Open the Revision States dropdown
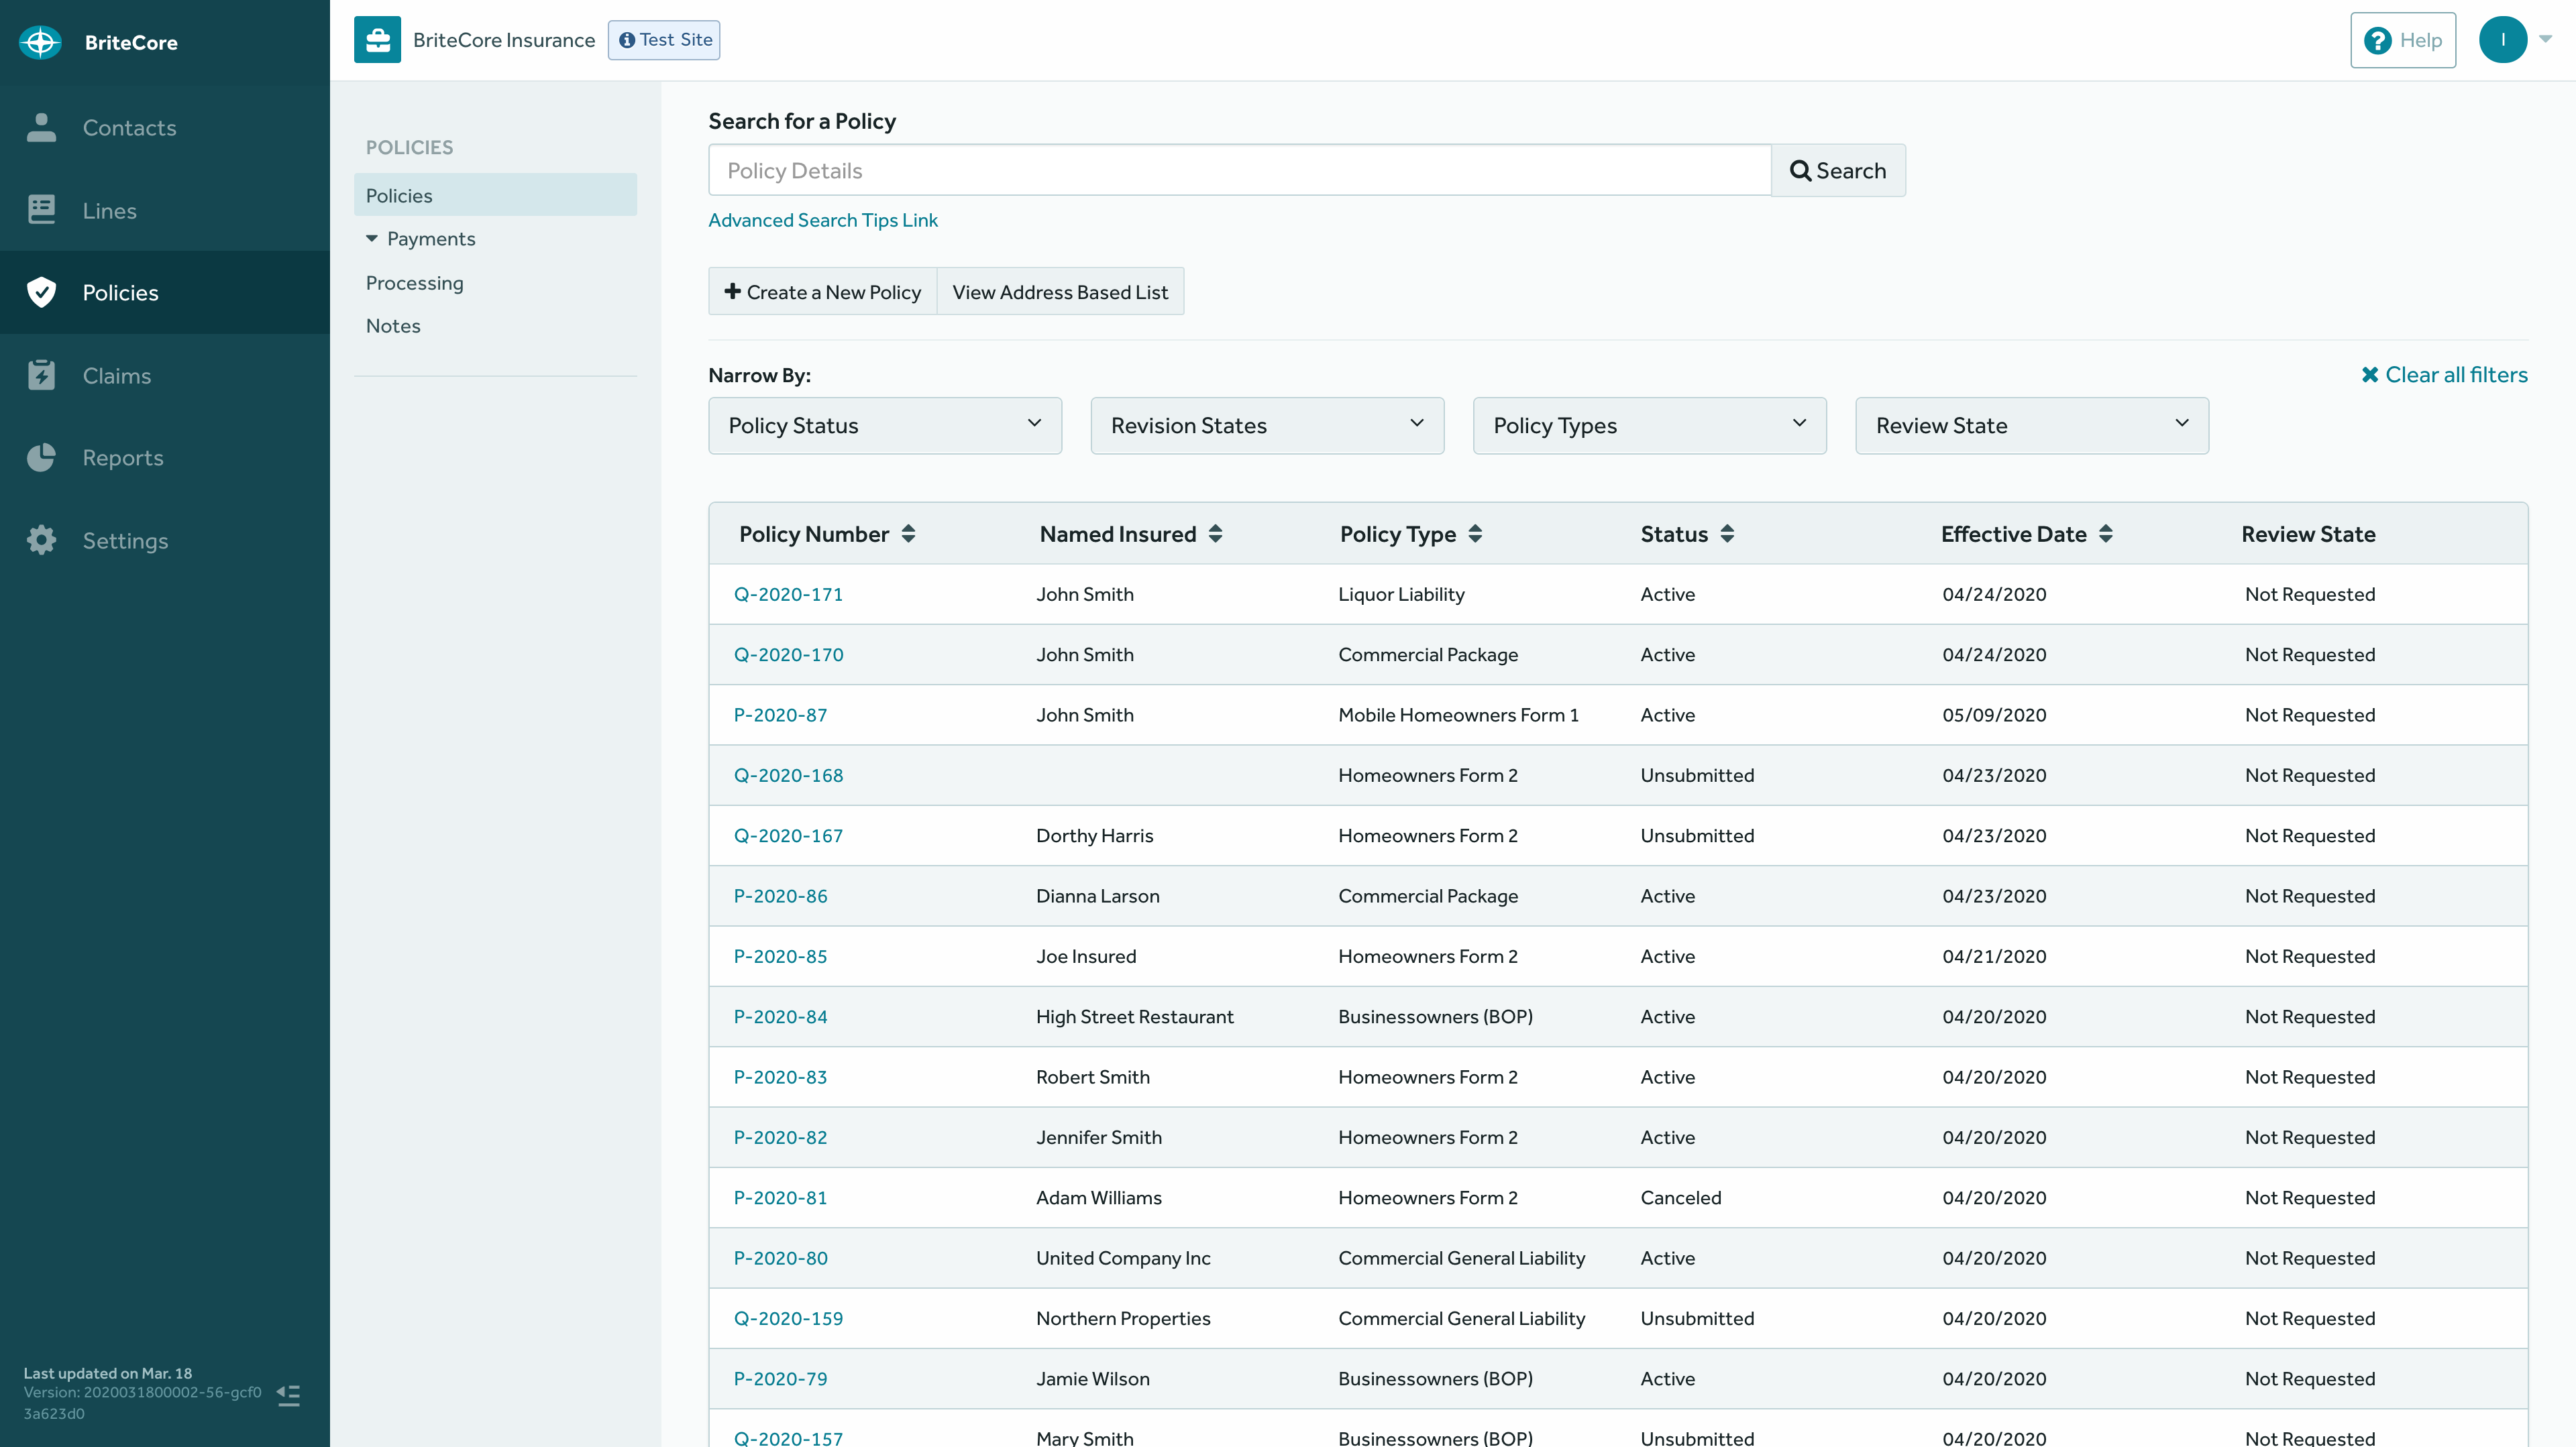Image resolution: width=2576 pixels, height=1447 pixels. pyautogui.click(x=1266, y=424)
